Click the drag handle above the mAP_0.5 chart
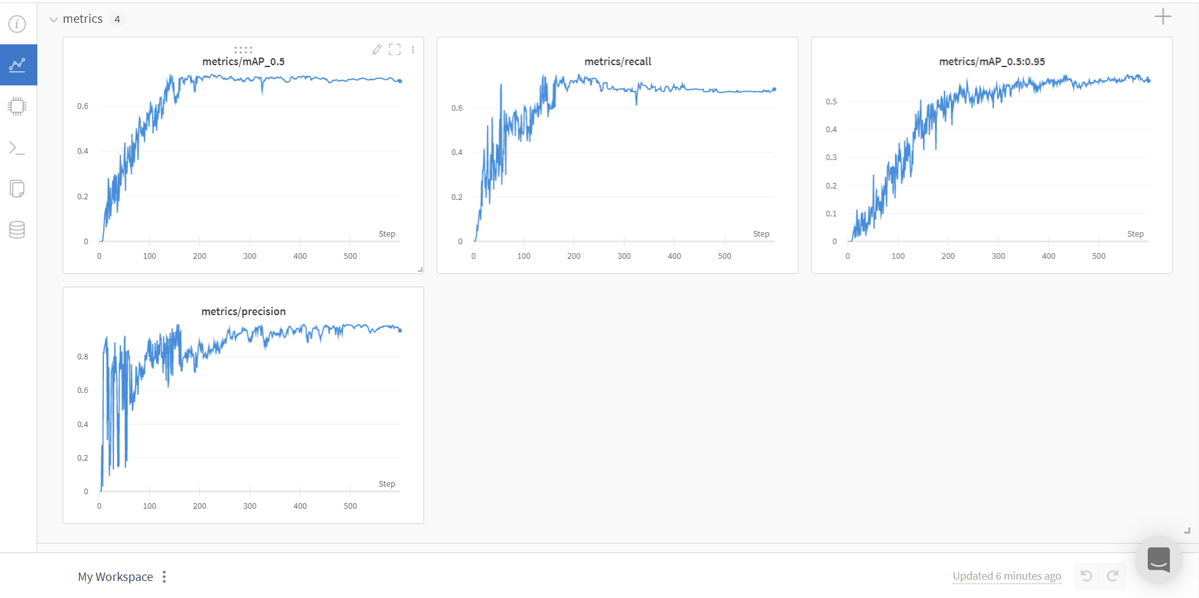The height and width of the screenshot is (598, 1199). pos(243,49)
